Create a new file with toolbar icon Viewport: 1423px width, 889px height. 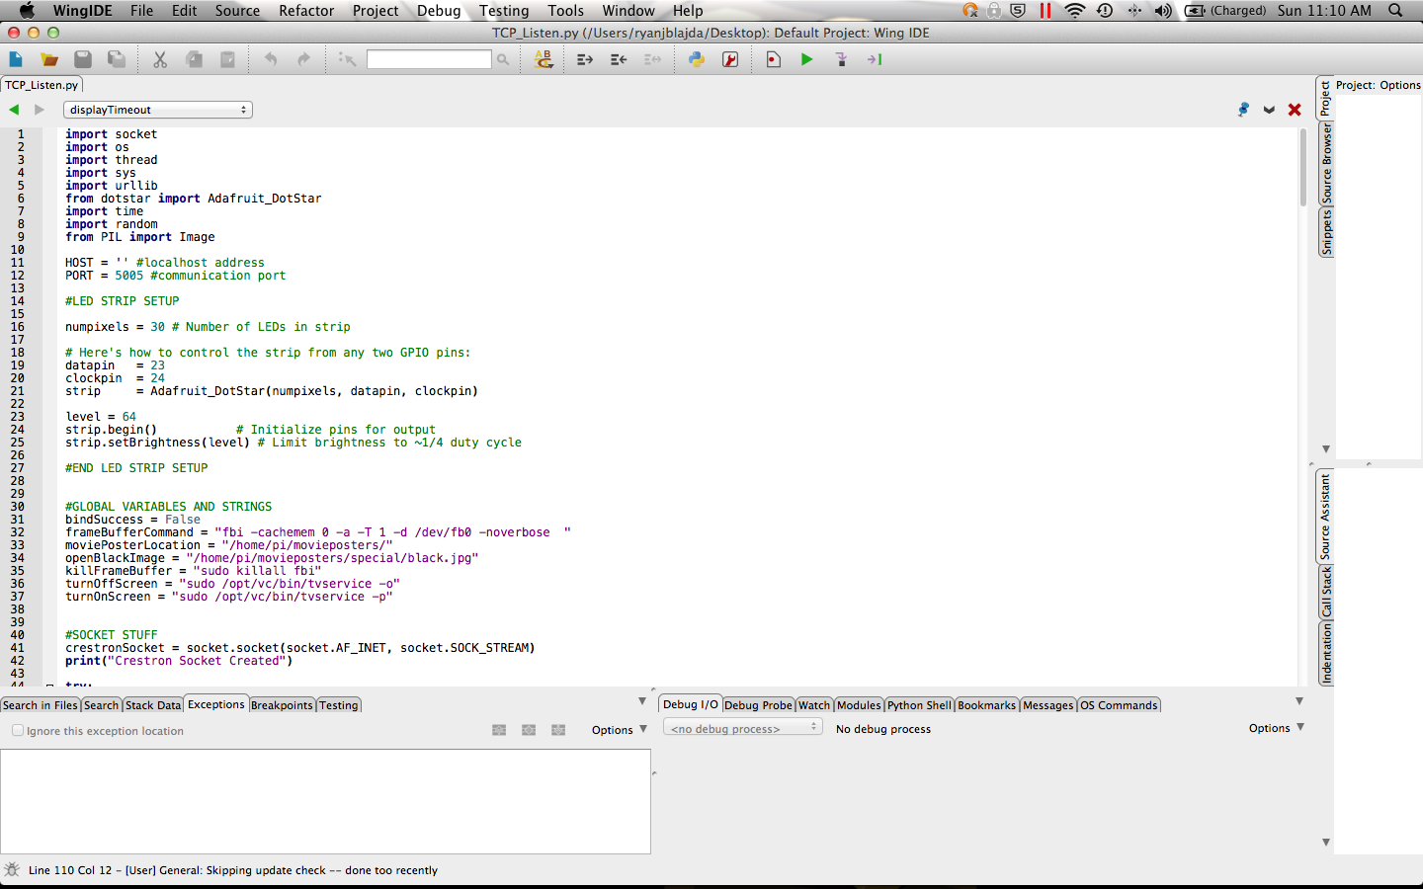(16, 59)
